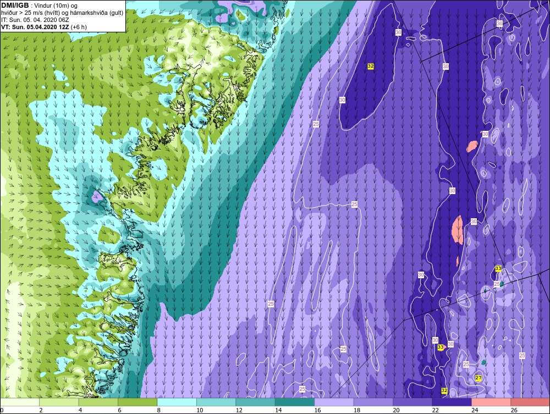Click the '8' tick label on the scale
The width and height of the screenshot is (550, 414).
159,410
